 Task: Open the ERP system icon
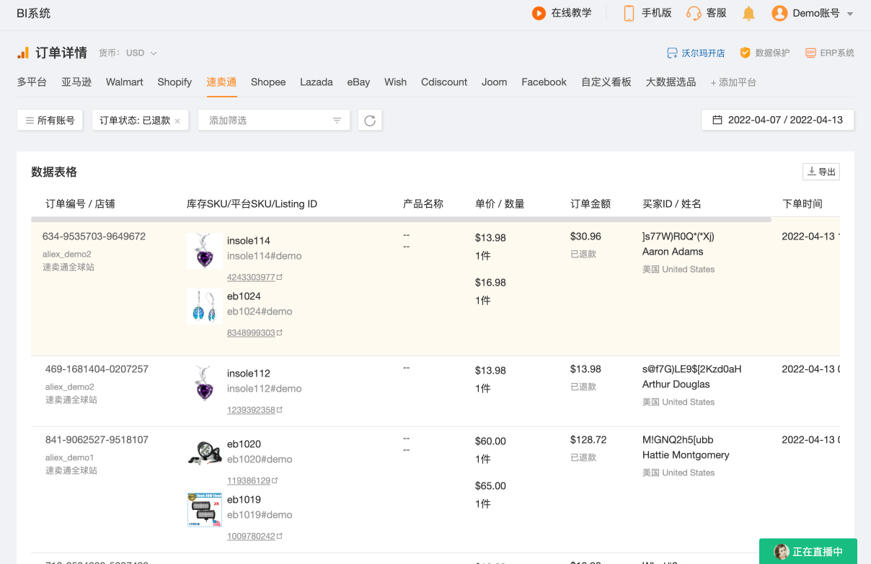(810, 53)
